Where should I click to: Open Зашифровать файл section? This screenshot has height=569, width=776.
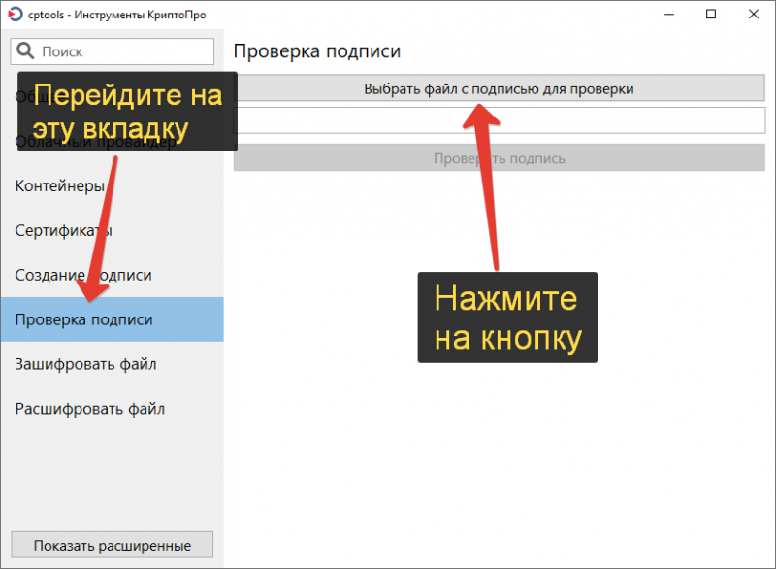113,364
